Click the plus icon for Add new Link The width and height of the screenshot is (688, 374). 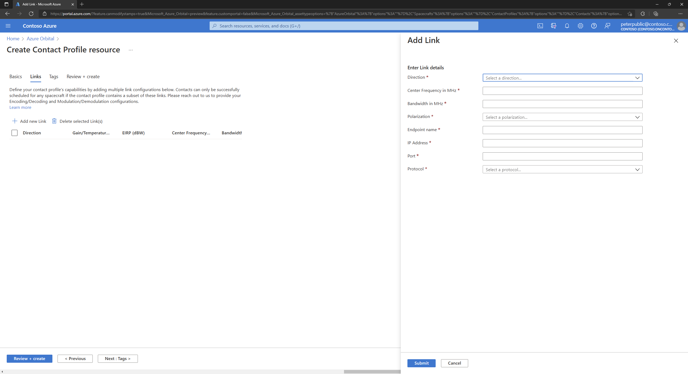point(15,121)
